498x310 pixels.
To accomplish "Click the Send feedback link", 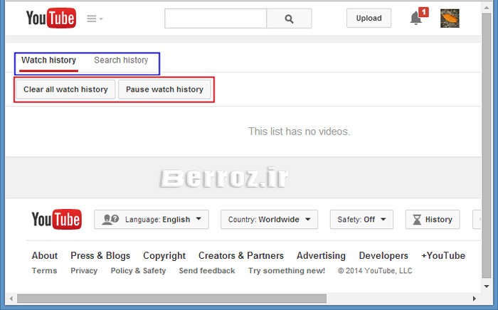I will 207,271.
